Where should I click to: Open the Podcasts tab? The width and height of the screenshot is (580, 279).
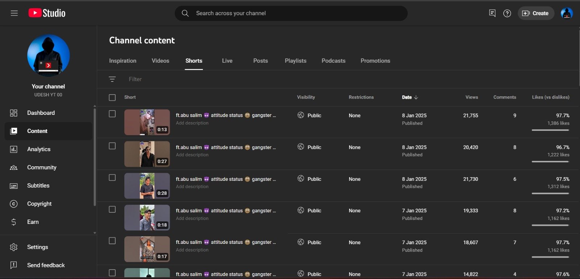(333, 61)
